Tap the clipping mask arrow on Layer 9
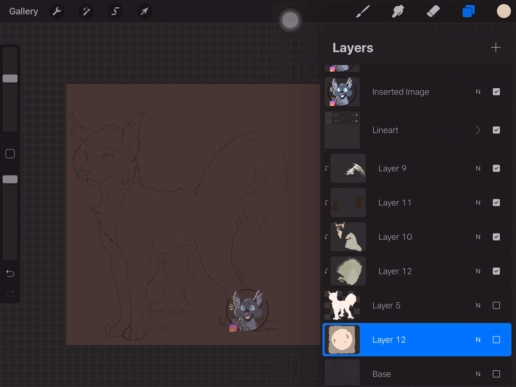The height and width of the screenshot is (387, 516). tap(327, 169)
